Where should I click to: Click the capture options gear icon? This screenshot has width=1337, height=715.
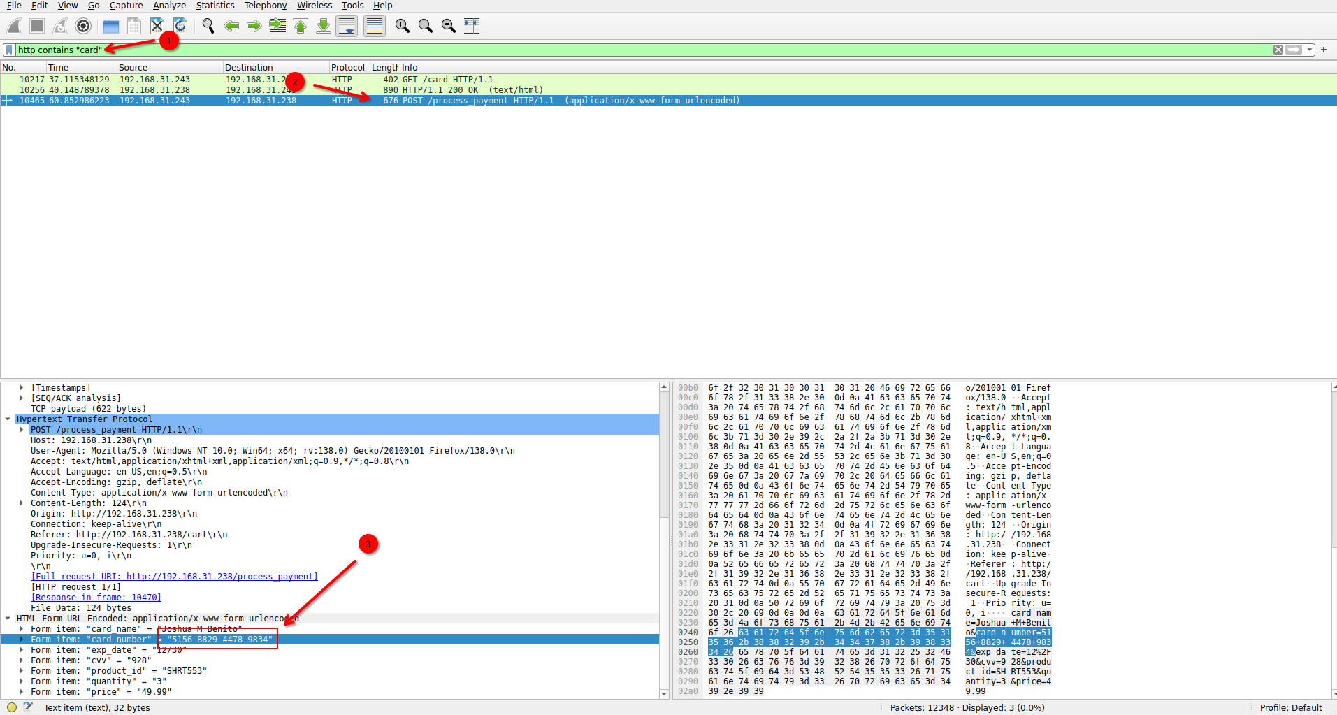click(83, 27)
